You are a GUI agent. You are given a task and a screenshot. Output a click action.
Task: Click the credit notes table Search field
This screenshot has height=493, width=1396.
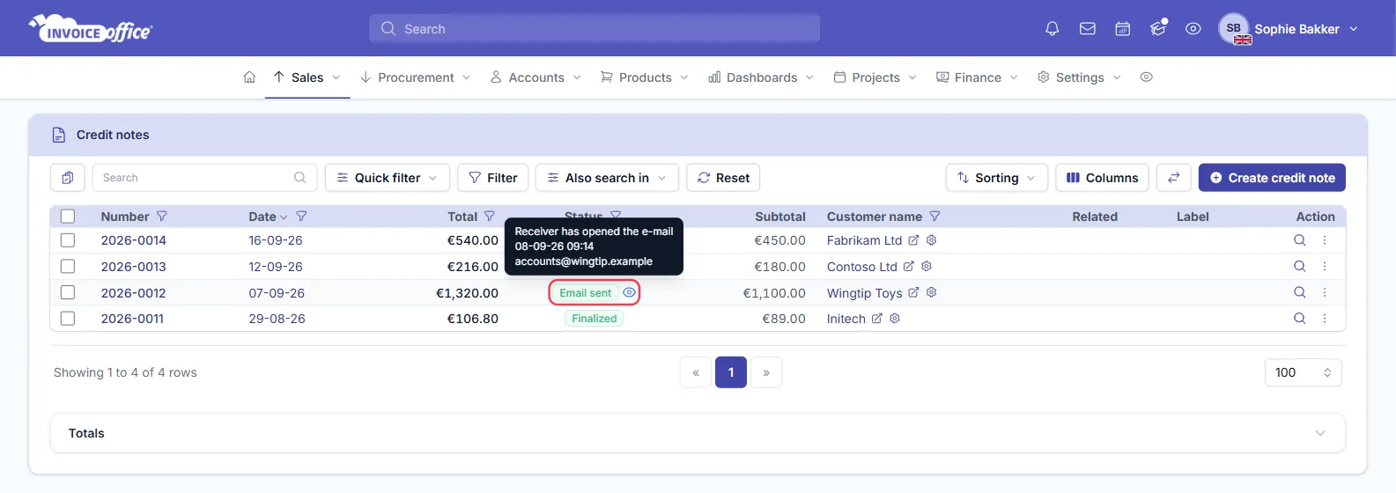(x=204, y=178)
